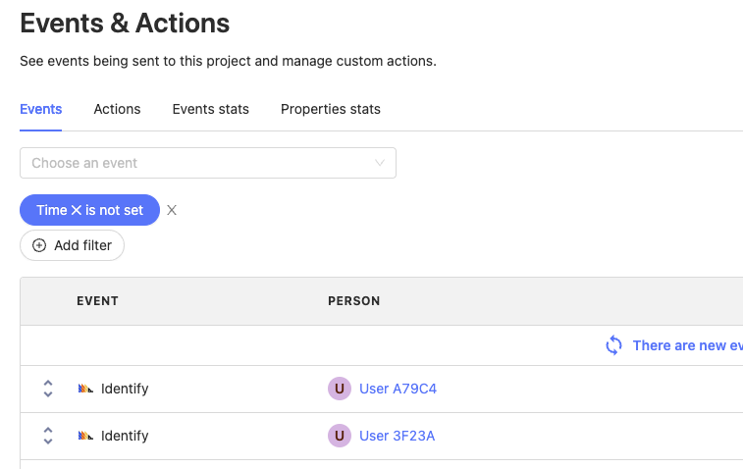This screenshot has height=469, width=743.
Task: Click the Add filter button
Action: [x=72, y=245]
